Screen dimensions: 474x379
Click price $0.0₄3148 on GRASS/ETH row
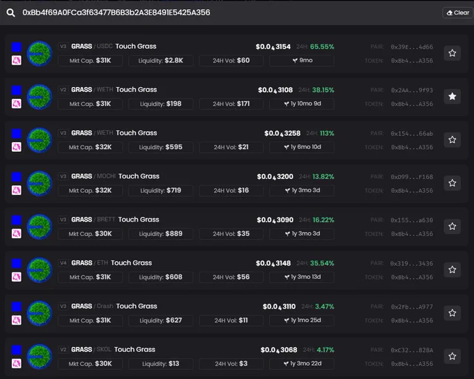(273, 263)
